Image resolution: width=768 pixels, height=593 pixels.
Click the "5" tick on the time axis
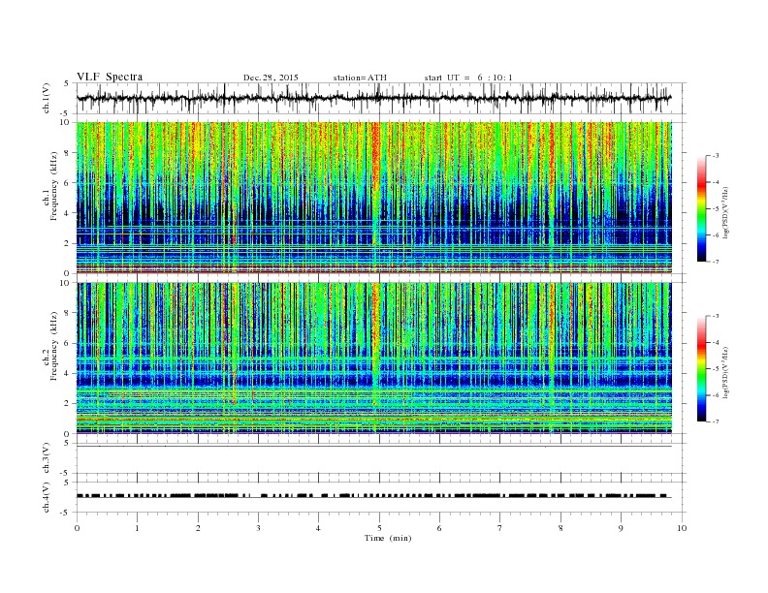[x=379, y=528]
